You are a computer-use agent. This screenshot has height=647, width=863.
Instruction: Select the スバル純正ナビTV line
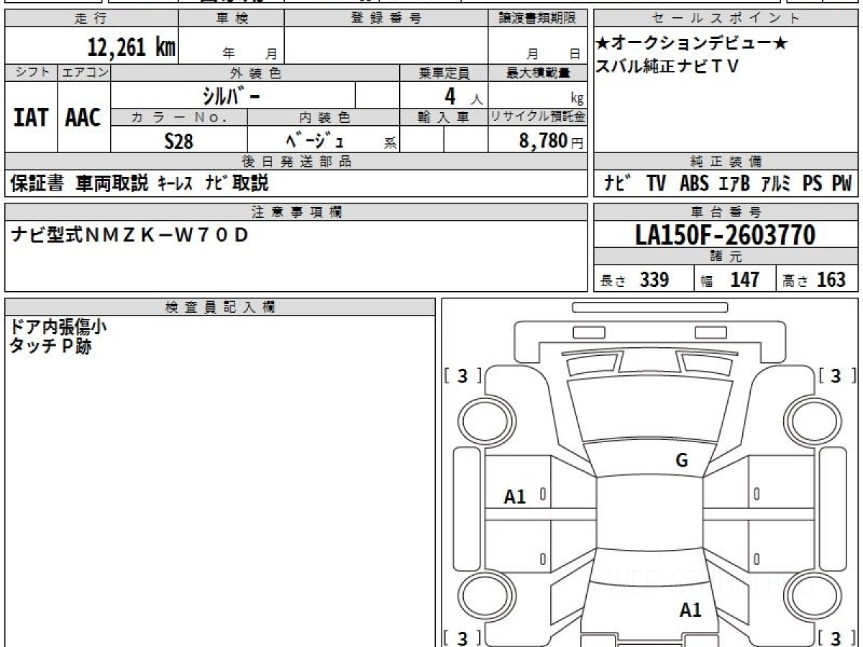pyautogui.click(x=668, y=67)
